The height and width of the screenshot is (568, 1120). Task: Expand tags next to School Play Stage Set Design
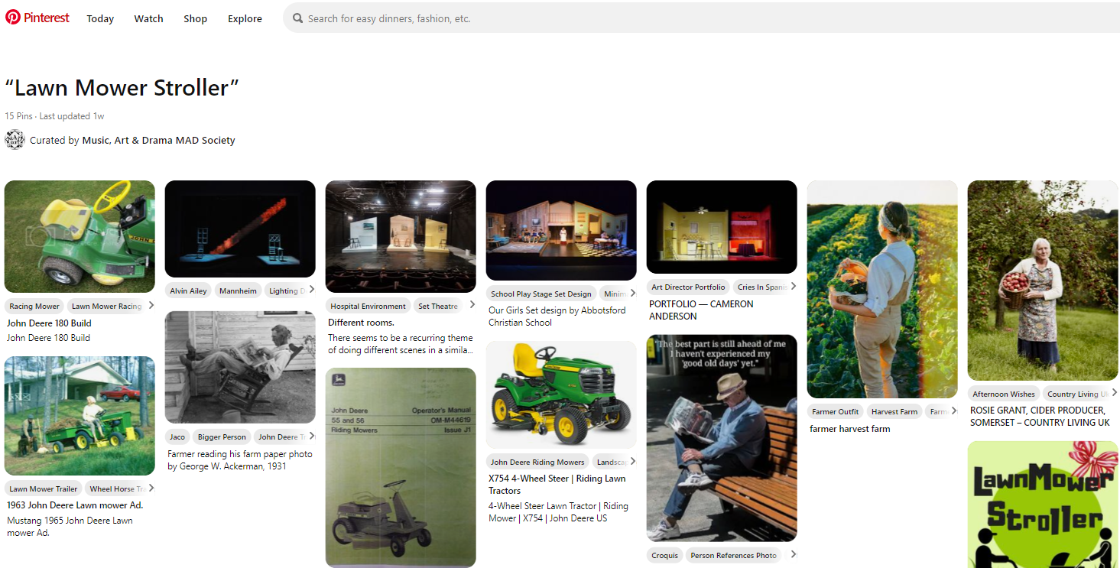click(632, 293)
